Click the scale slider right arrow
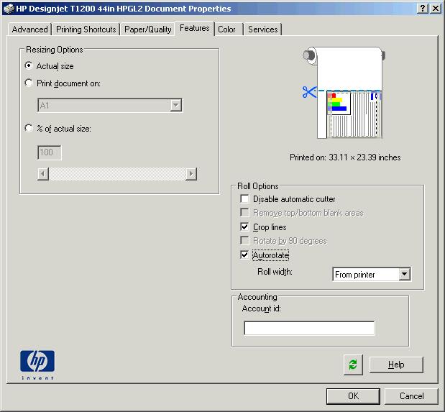 tap(191, 174)
